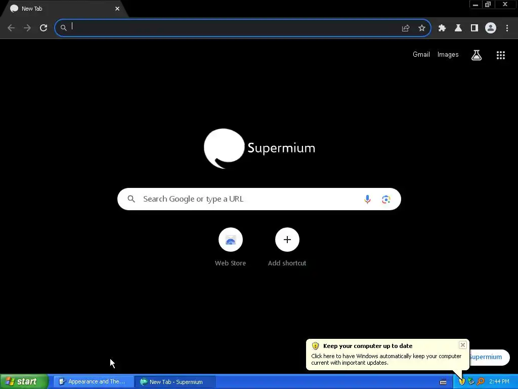This screenshot has width=518, height=389.
Task: Start voice search with the microphone
Action: click(367, 199)
